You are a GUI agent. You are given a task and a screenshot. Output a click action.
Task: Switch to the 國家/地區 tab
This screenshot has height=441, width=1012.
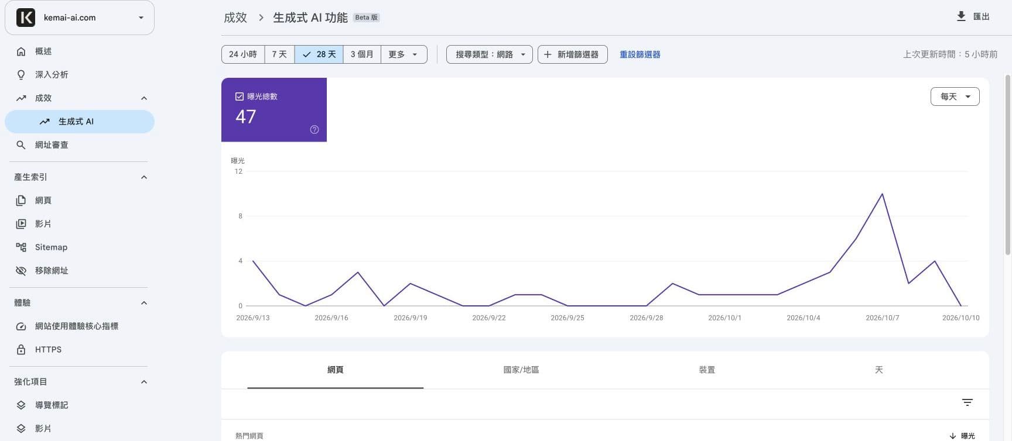pyautogui.click(x=521, y=370)
